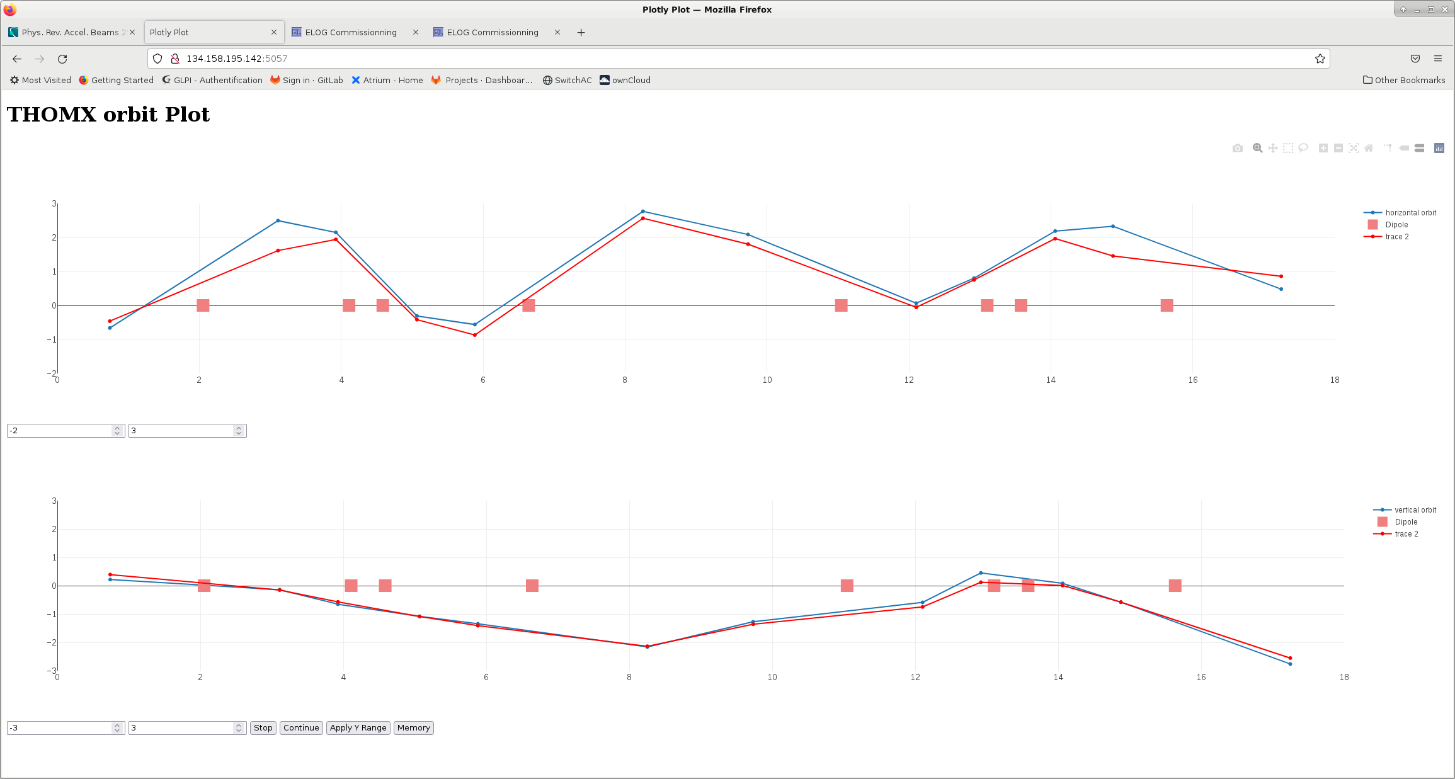
Task: Click the Autoscale icon in the modebar
Action: pyautogui.click(x=1354, y=148)
